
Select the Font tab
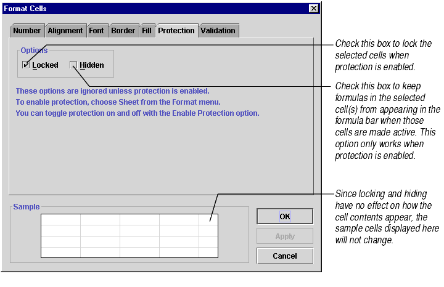97,31
